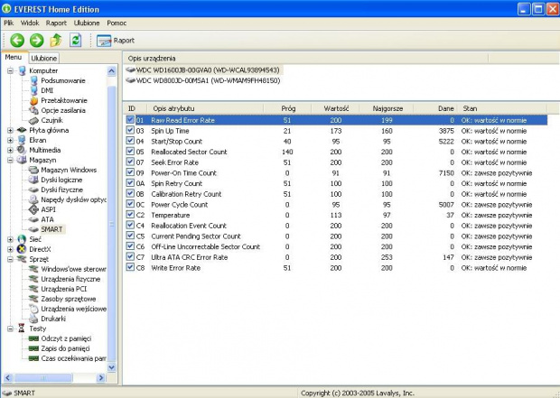The width and height of the screenshot is (560, 398).
Task: Select the Ekran display item
Action: point(38,140)
